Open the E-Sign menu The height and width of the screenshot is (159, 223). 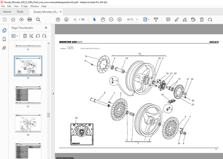coord(24,6)
